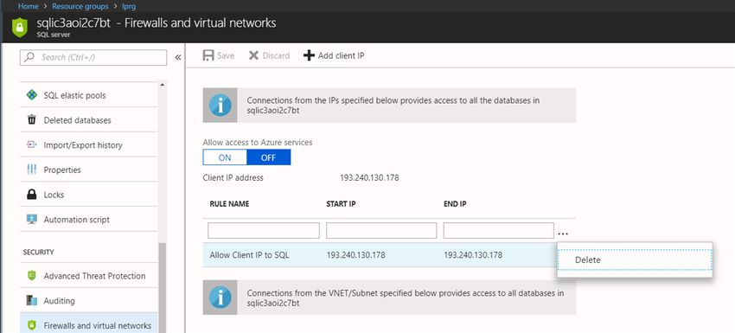Select the Allow Client IP to SQL rule name
The width and height of the screenshot is (735, 333).
click(249, 255)
